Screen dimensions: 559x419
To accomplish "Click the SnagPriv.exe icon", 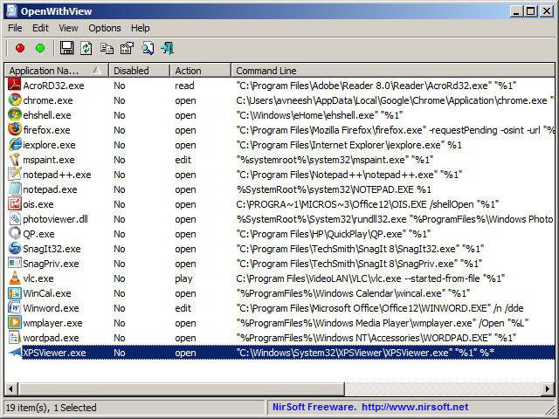I will coord(14,264).
